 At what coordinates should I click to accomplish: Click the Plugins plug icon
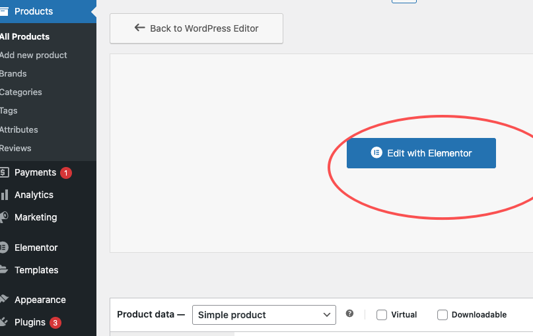click(x=4, y=322)
